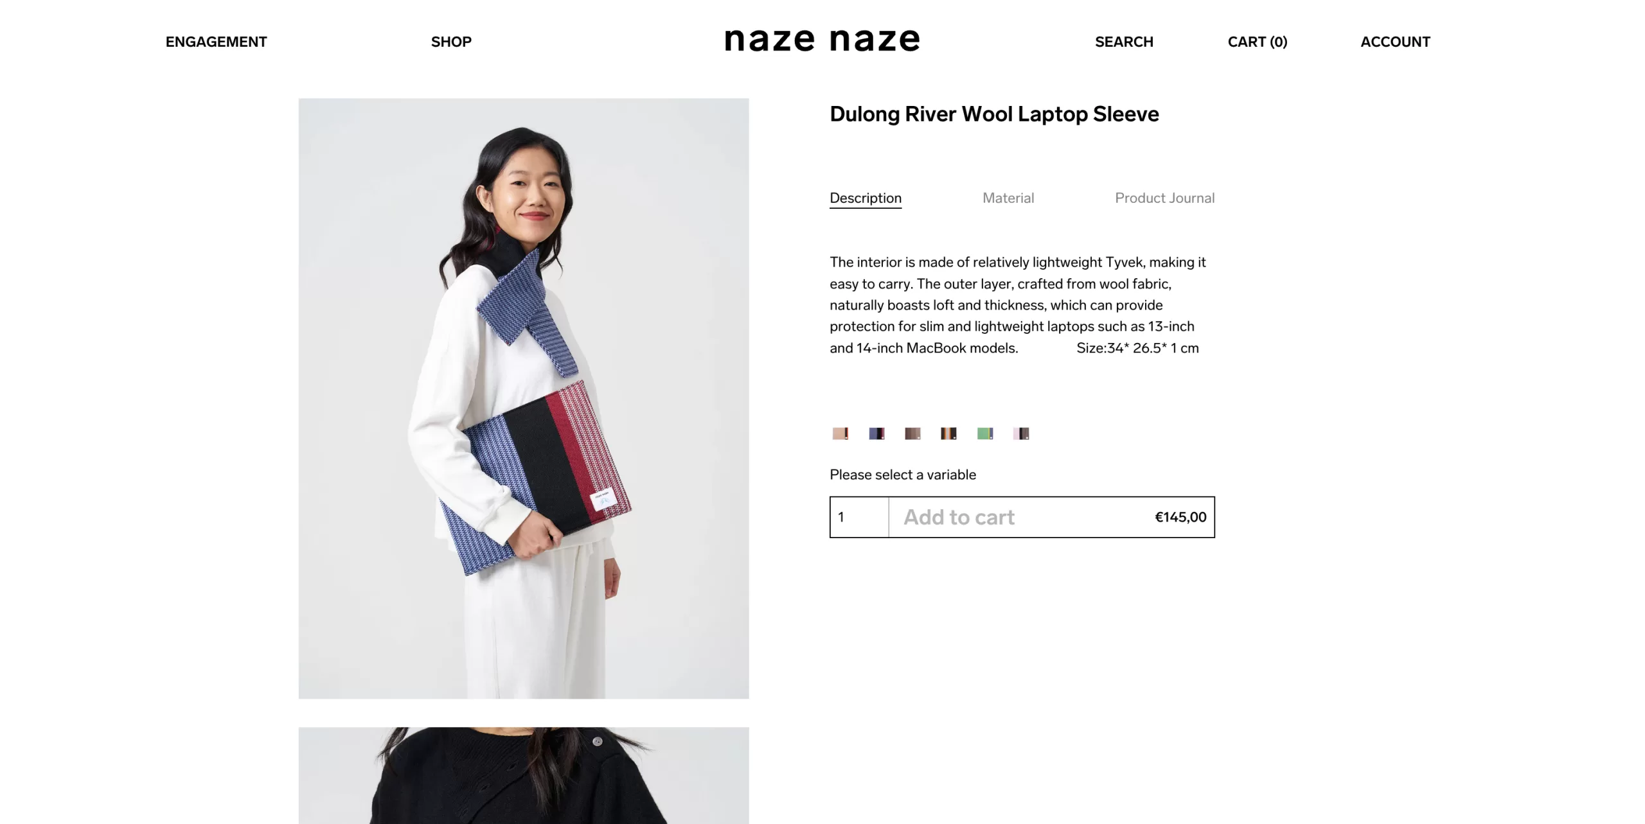
Task: Click the quantity input field
Action: (x=860, y=517)
